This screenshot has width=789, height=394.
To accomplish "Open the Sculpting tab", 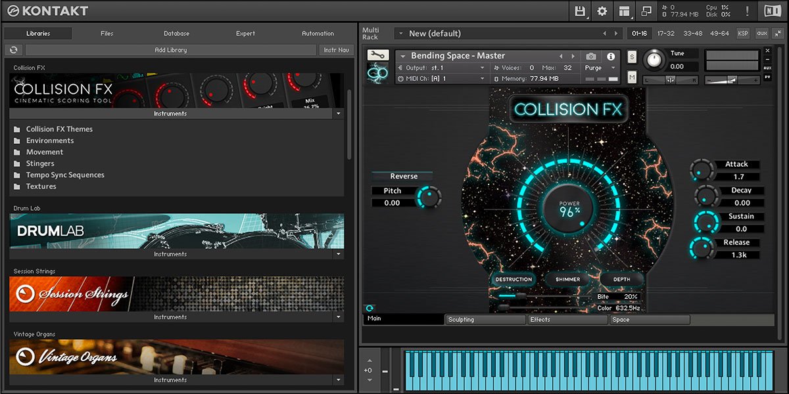I will point(485,320).
